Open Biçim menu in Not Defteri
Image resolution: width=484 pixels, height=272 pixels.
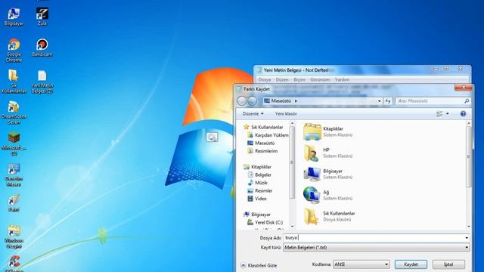click(299, 79)
